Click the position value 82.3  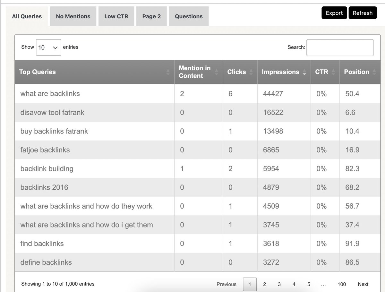352,169
